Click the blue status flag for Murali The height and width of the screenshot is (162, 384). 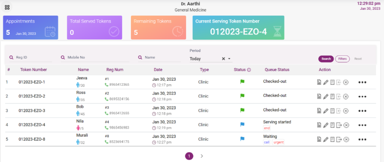(x=242, y=139)
